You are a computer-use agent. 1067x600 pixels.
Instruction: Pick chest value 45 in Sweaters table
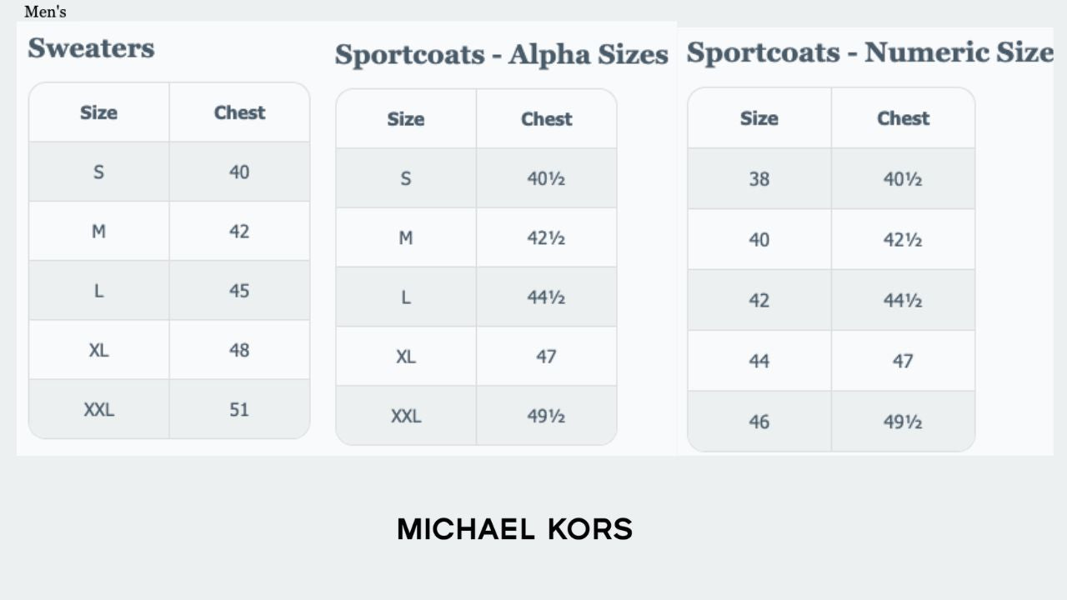coord(239,291)
